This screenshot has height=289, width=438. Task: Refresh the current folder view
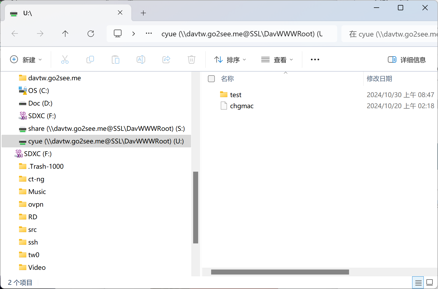coord(91,34)
